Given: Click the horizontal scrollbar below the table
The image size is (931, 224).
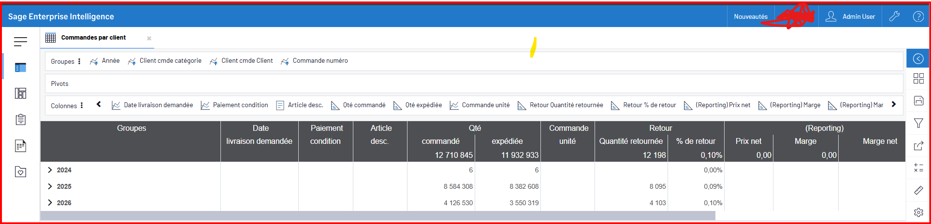Looking at the screenshot, I should (377, 216).
